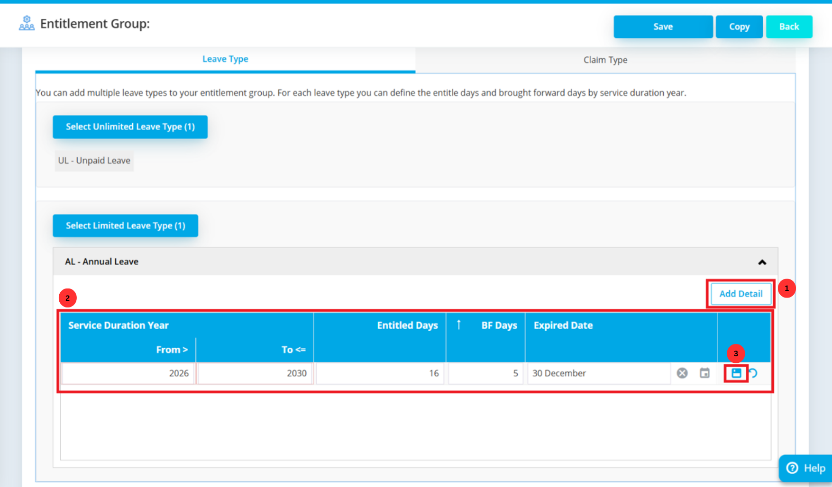
Task: Click the AL - Annual Leave title
Action: 101,262
